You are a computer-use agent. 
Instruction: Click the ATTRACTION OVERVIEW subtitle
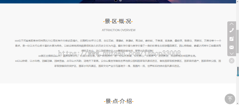click(119, 30)
